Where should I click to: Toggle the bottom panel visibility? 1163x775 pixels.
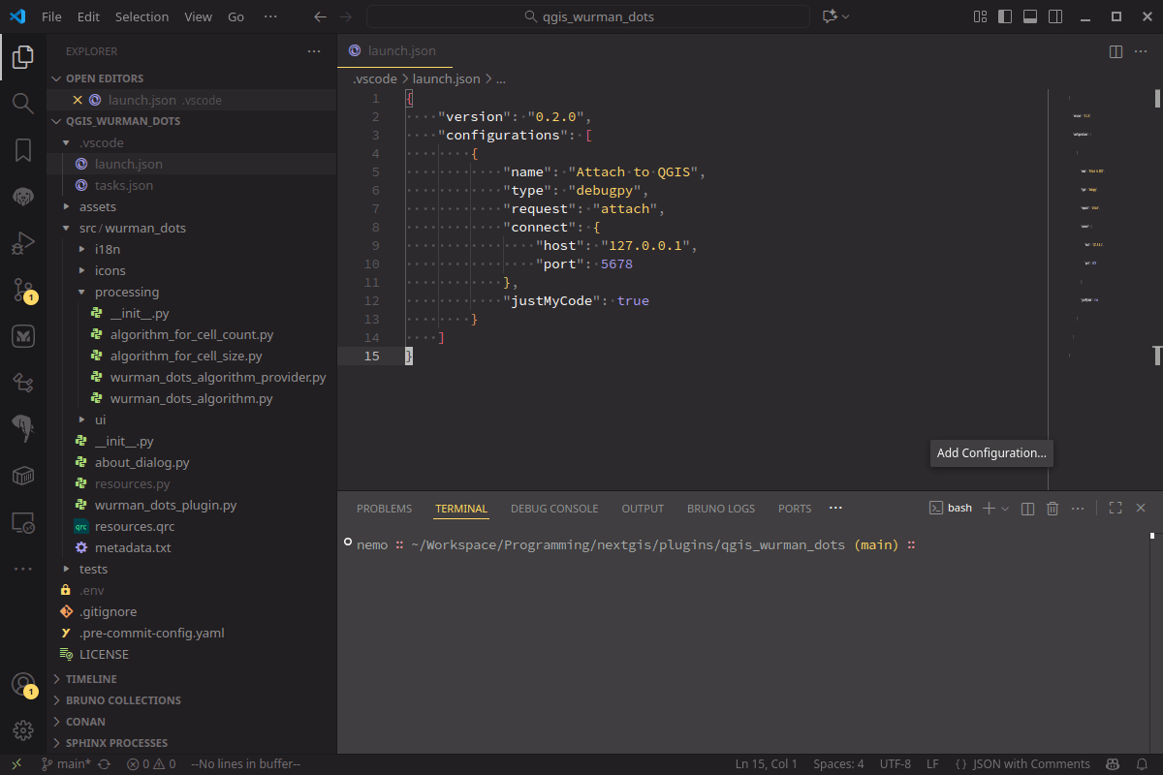[1030, 16]
